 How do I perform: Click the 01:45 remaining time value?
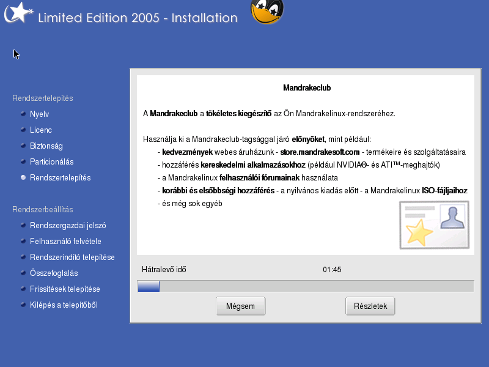[332, 270]
